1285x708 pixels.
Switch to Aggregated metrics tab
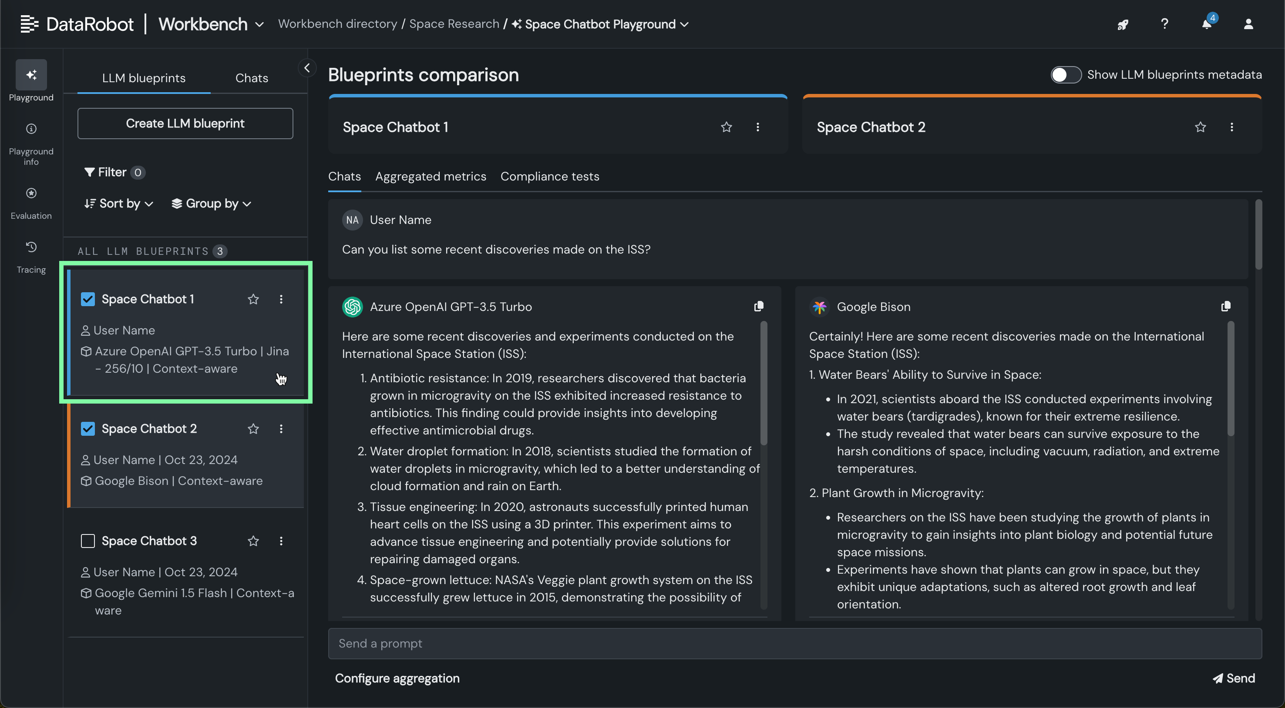coord(431,177)
